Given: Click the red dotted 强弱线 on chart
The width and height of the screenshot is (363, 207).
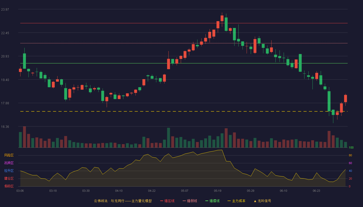Looking at the screenshot, I should [184, 43].
